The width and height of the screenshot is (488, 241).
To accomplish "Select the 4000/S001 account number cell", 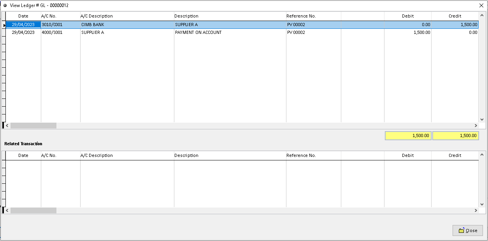I will point(61,32).
